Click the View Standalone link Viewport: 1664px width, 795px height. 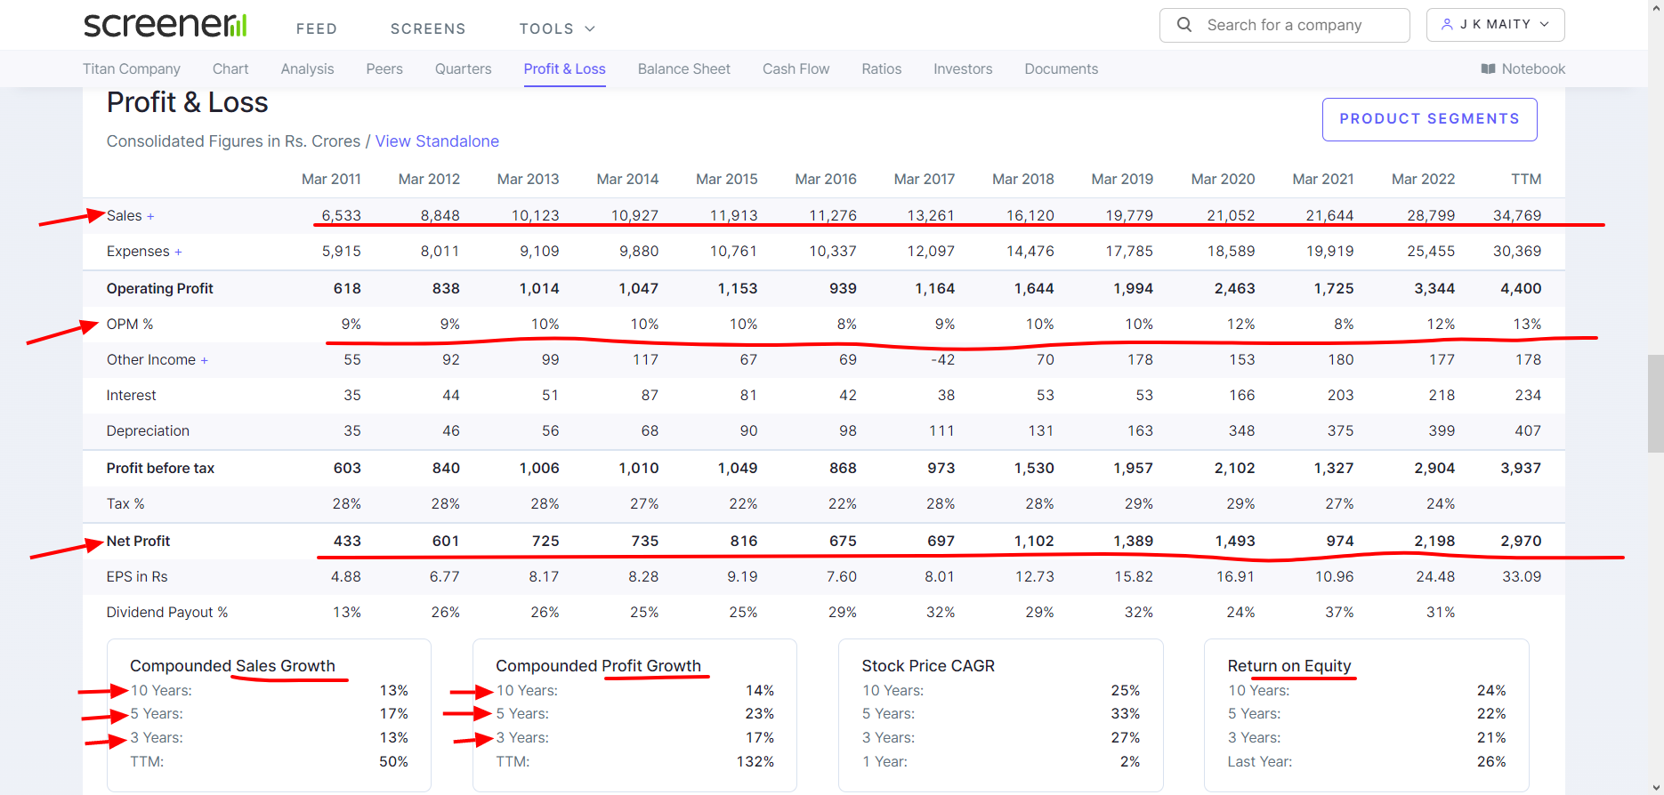437,141
